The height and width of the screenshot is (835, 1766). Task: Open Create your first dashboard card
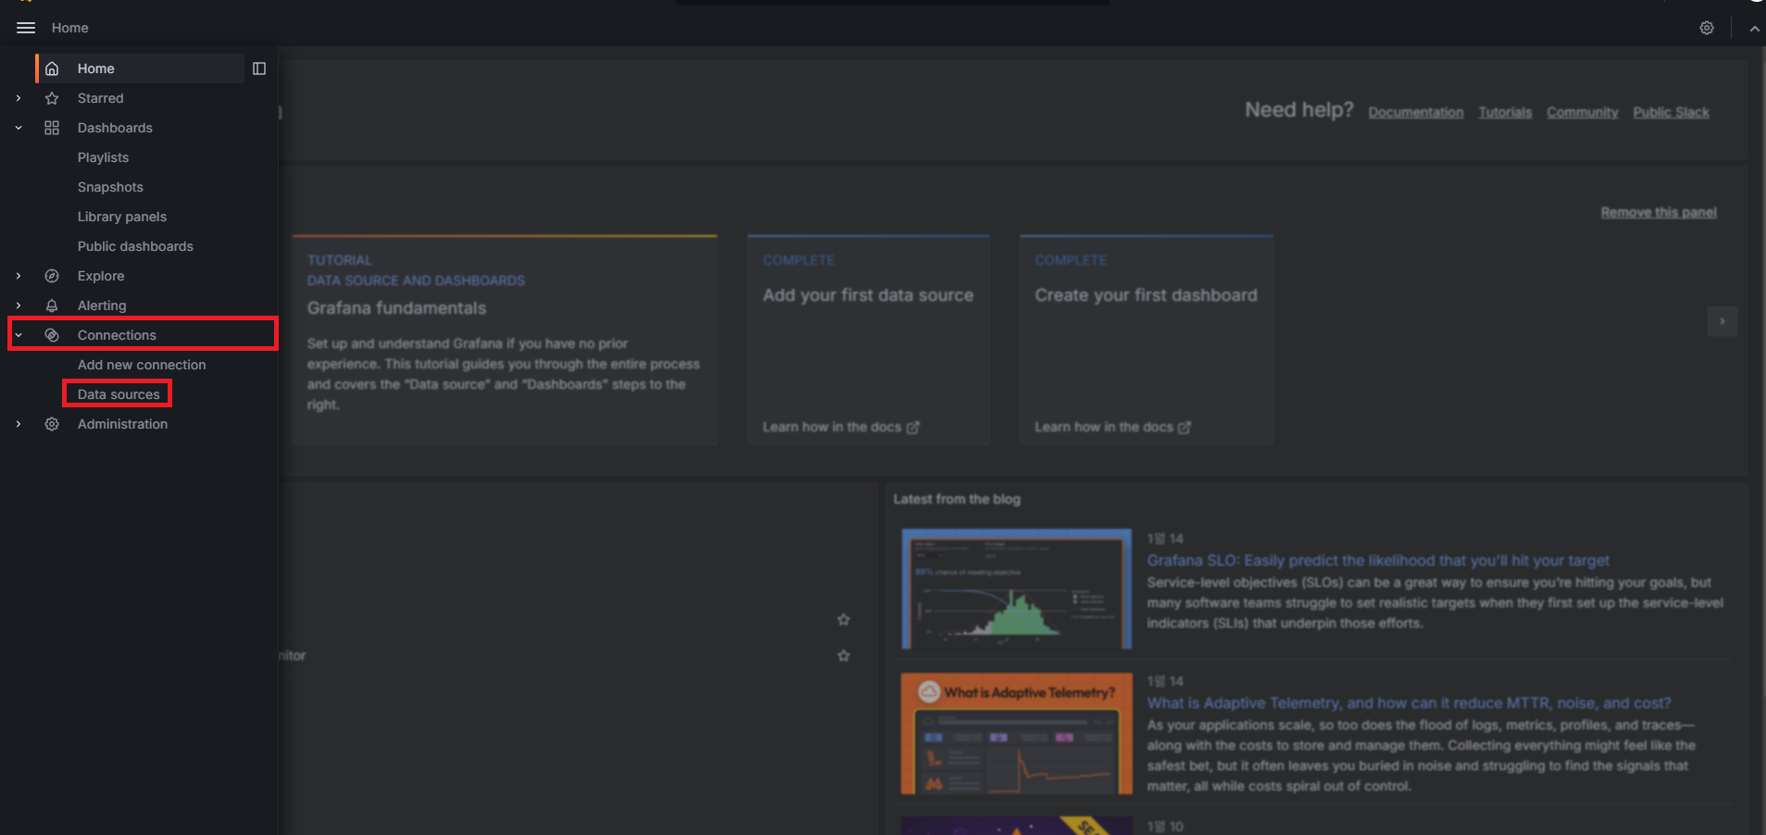[x=1146, y=340]
